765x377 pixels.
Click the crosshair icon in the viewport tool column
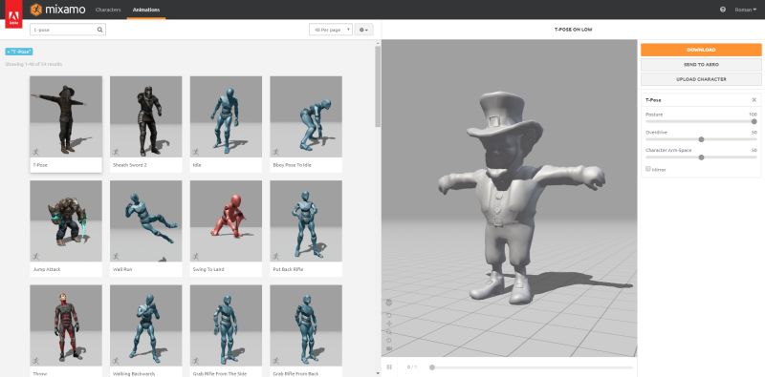point(389,324)
